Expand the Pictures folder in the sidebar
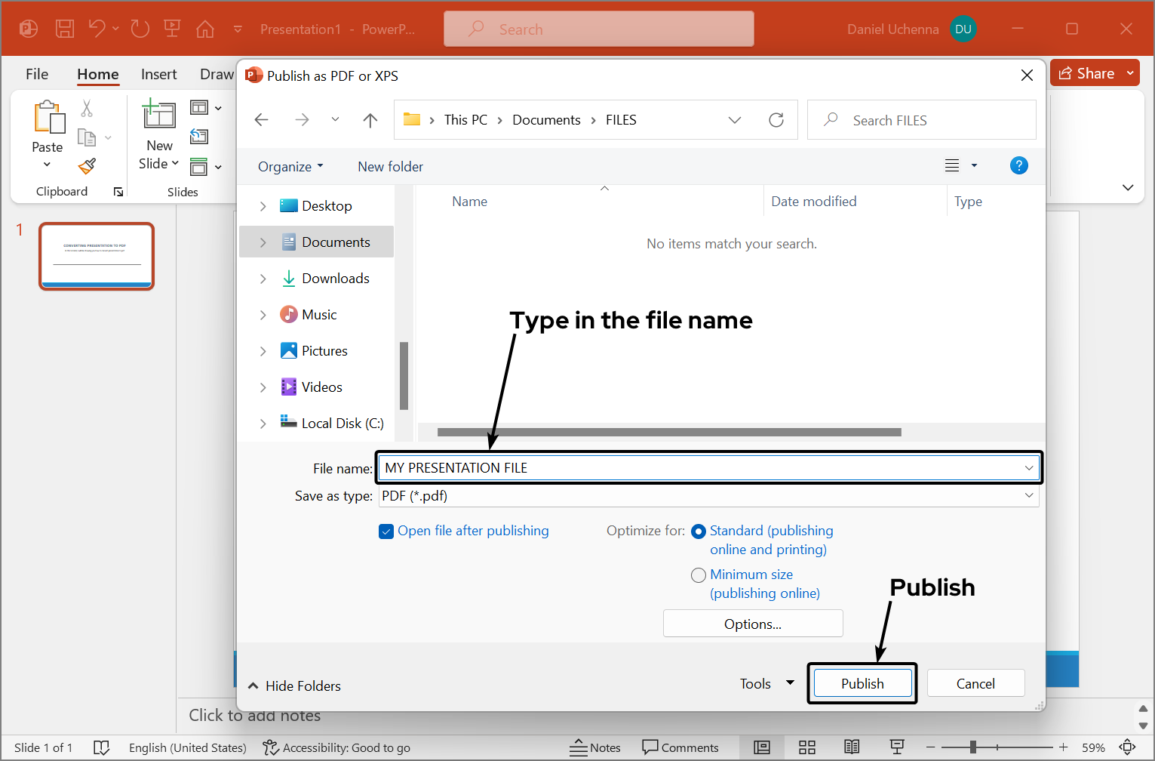This screenshot has height=761, width=1155. tap(263, 350)
